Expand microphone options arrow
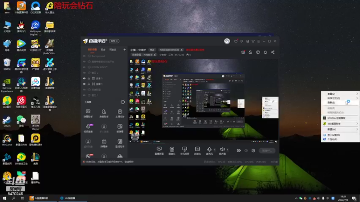The height and width of the screenshot is (202, 360). 215,150
